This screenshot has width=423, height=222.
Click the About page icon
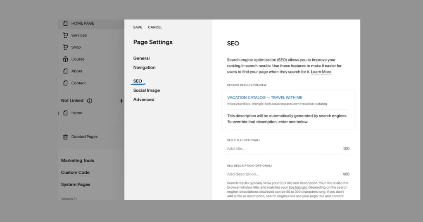[x=65, y=71]
